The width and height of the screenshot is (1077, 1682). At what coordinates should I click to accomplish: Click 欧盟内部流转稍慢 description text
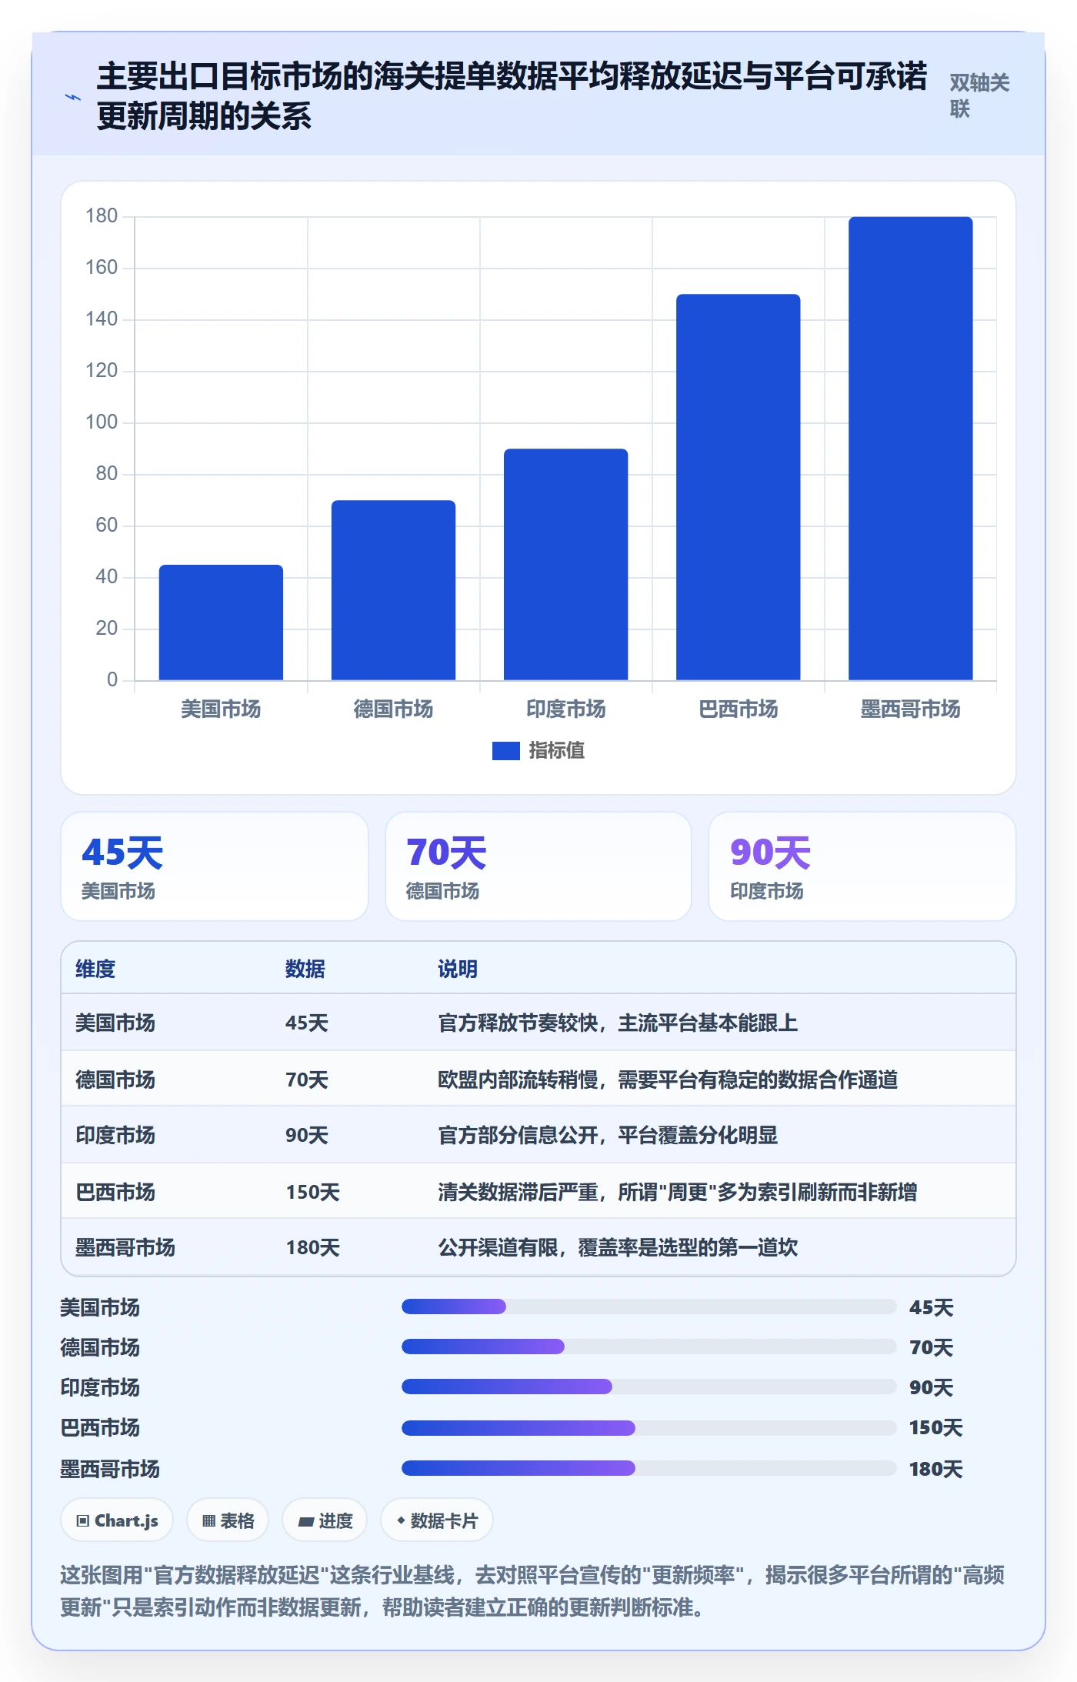[x=668, y=1080]
